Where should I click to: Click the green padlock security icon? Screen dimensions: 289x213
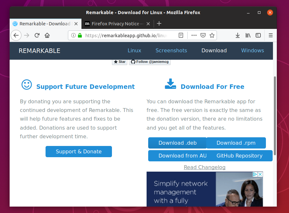80,35
